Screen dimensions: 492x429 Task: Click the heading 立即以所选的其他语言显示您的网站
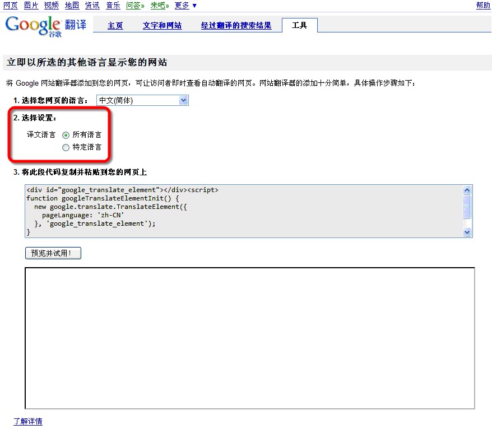click(x=87, y=62)
